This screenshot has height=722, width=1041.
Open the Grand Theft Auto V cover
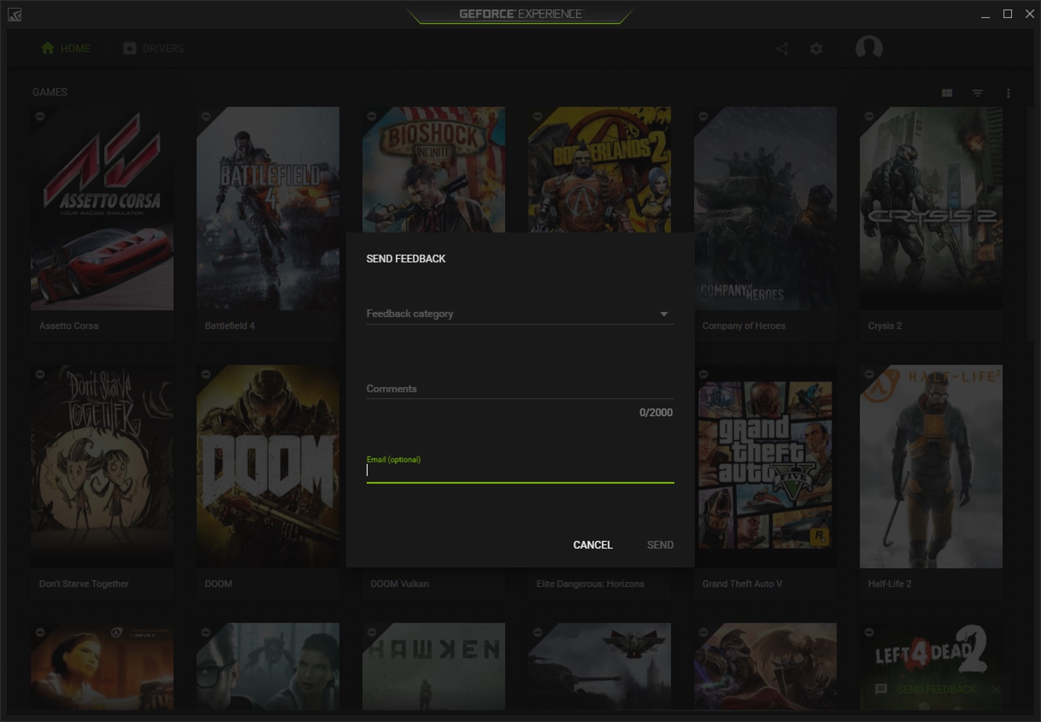pos(766,466)
